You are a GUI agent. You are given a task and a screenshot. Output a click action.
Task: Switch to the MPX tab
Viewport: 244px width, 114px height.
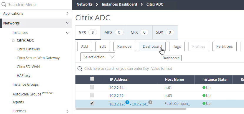coord(114,32)
